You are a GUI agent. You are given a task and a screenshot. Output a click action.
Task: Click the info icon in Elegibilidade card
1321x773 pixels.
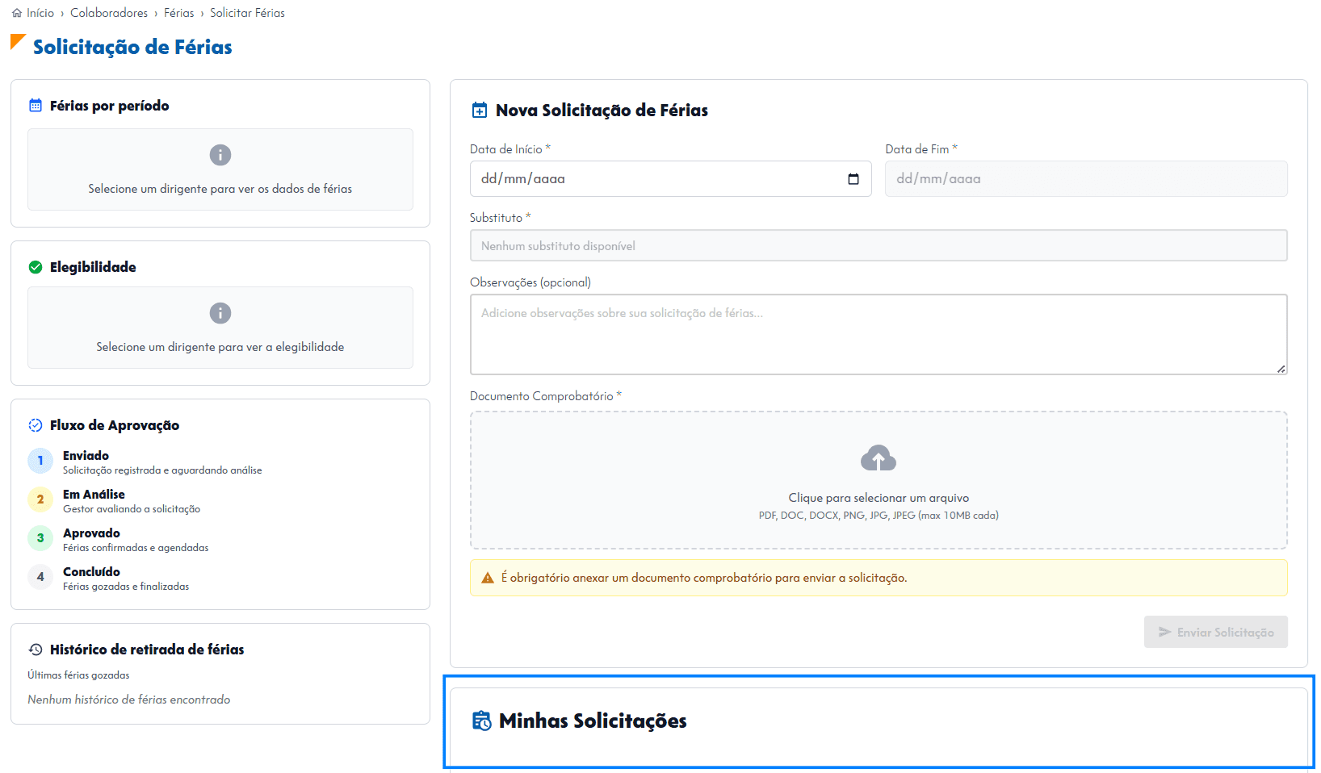point(220,313)
